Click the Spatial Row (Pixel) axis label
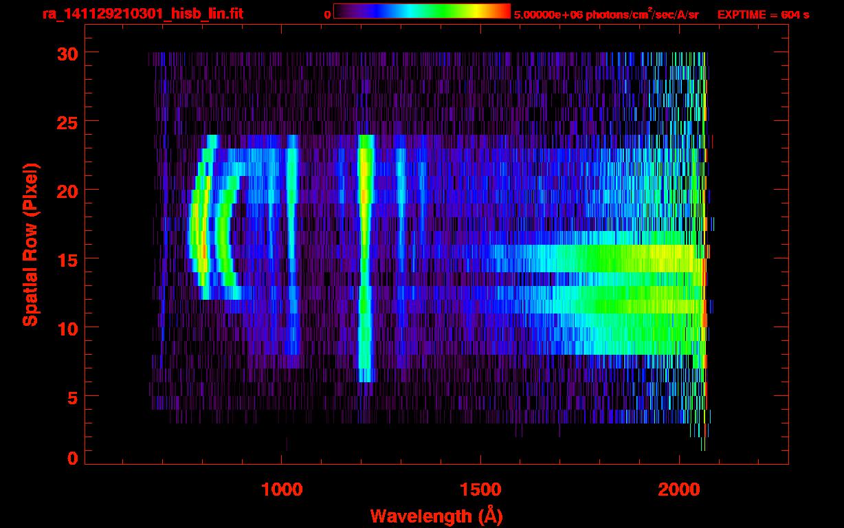Screen dimensions: 844x528 [30, 245]
